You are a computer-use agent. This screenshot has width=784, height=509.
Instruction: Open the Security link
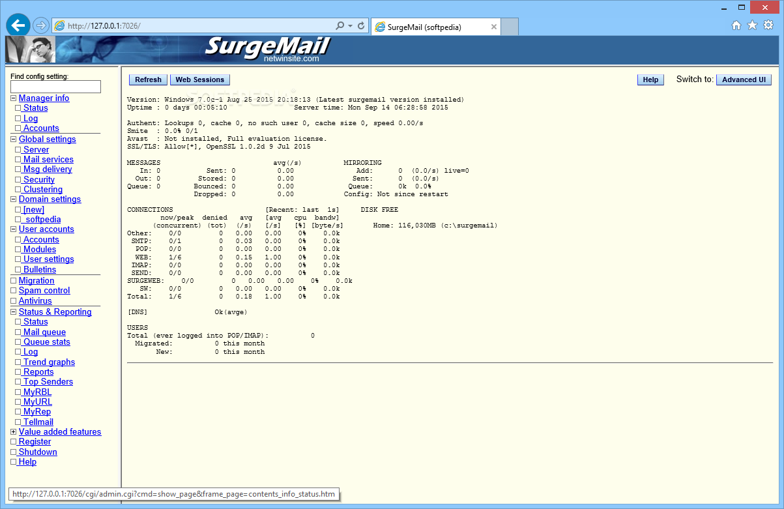point(39,180)
